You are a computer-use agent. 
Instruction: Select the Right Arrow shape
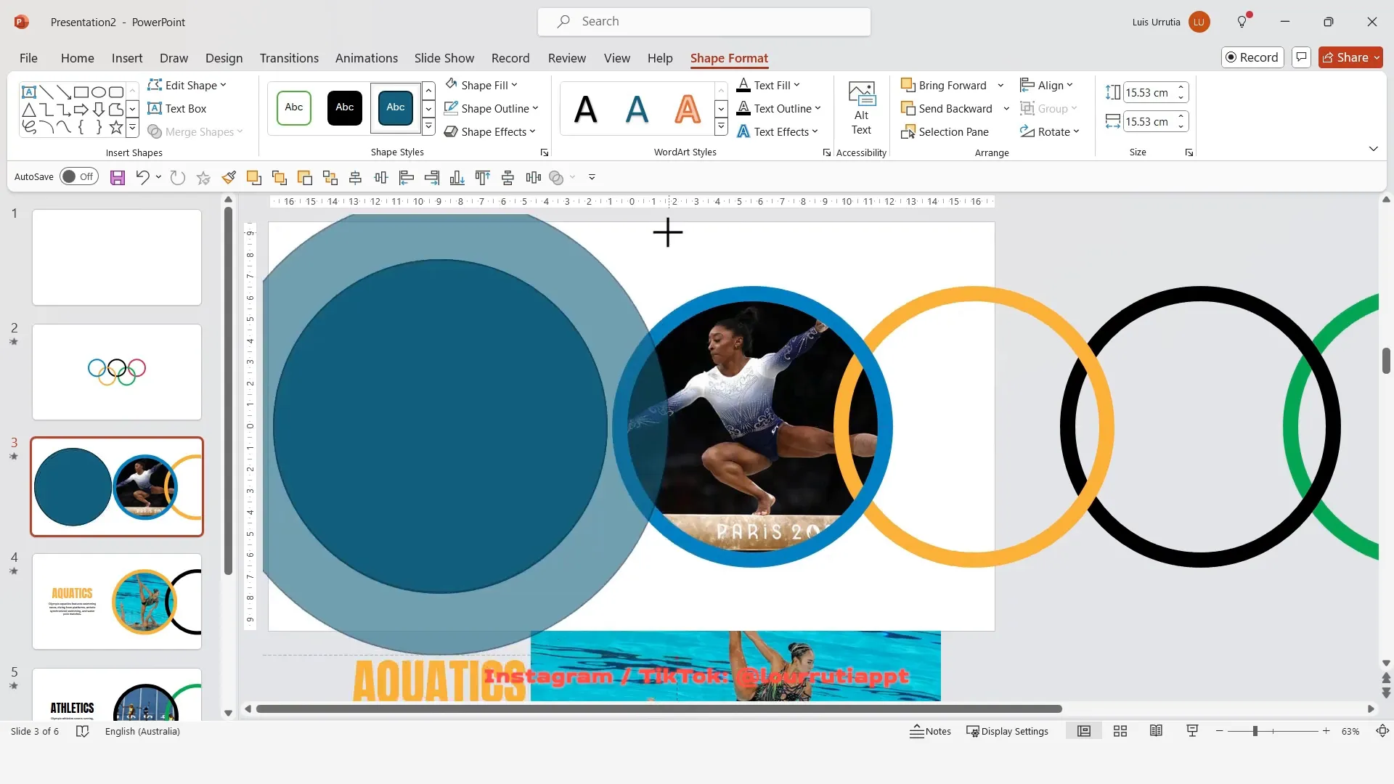[x=81, y=110]
